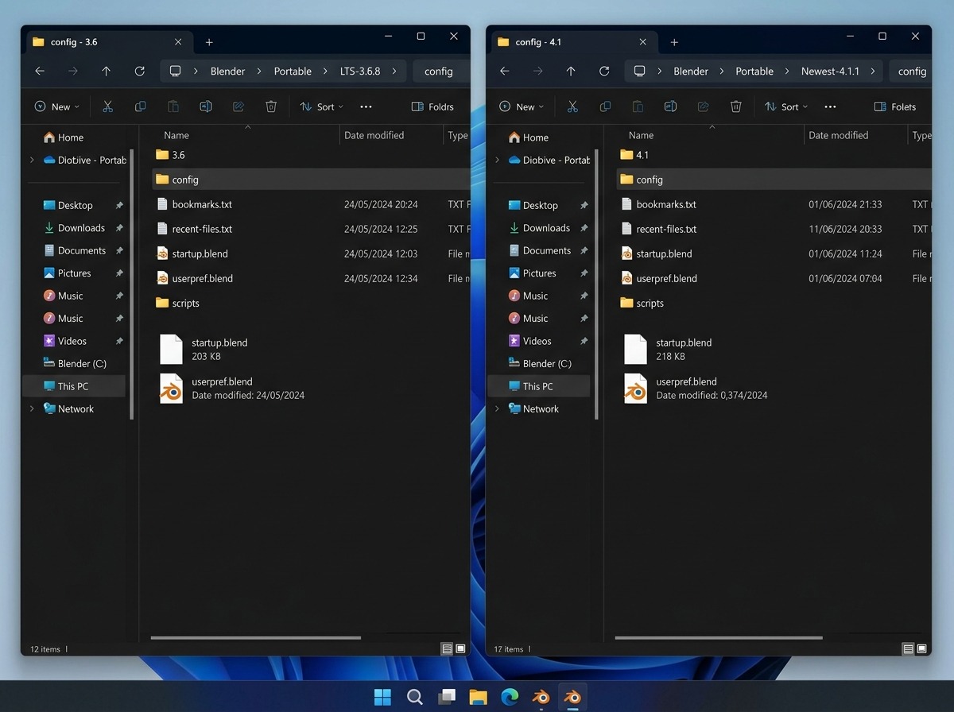The image size is (954, 712).
Task: Click the Folets button in config - 4.1 toolbar
Action: [x=895, y=106]
